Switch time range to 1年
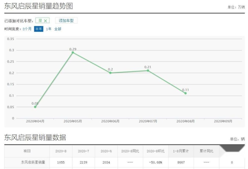Viewport: 248px width, 169px height. tap(49, 29)
